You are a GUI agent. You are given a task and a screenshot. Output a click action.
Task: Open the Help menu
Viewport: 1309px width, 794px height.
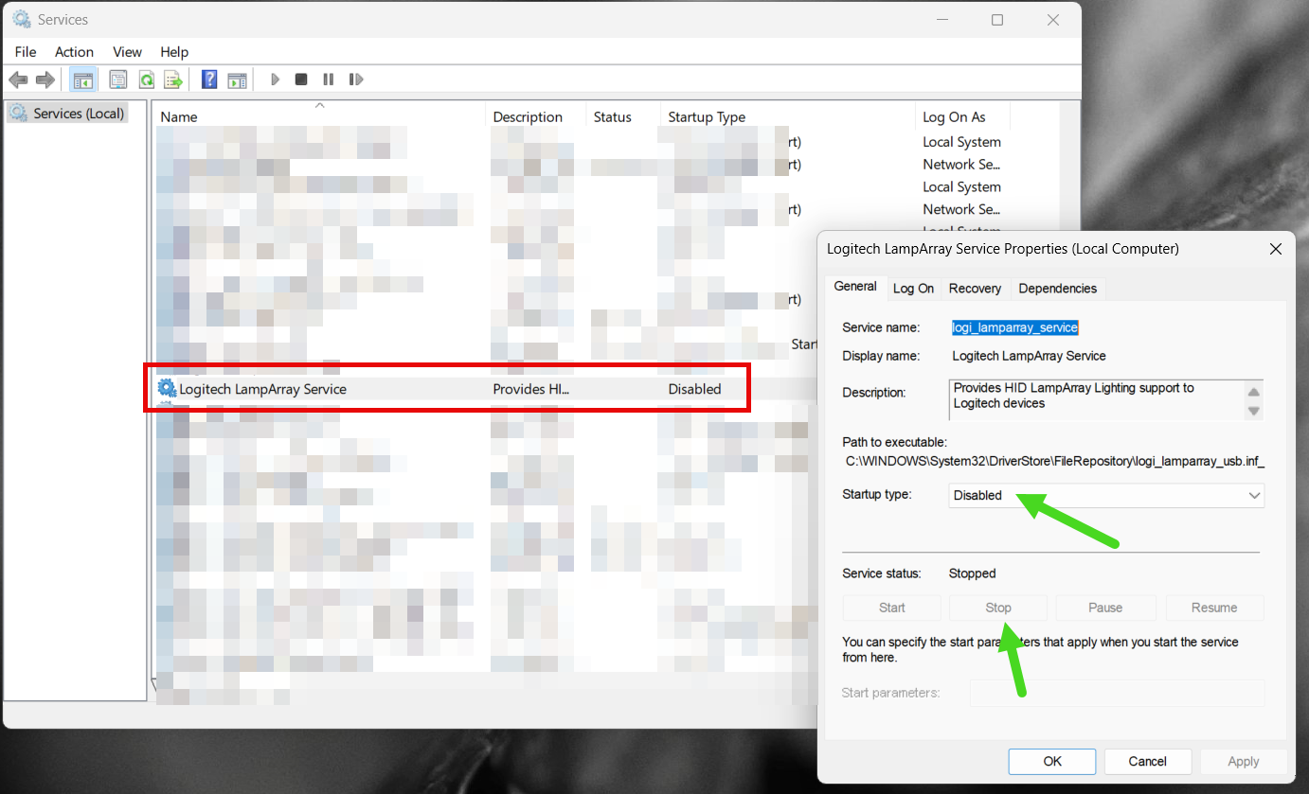(174, 52)
